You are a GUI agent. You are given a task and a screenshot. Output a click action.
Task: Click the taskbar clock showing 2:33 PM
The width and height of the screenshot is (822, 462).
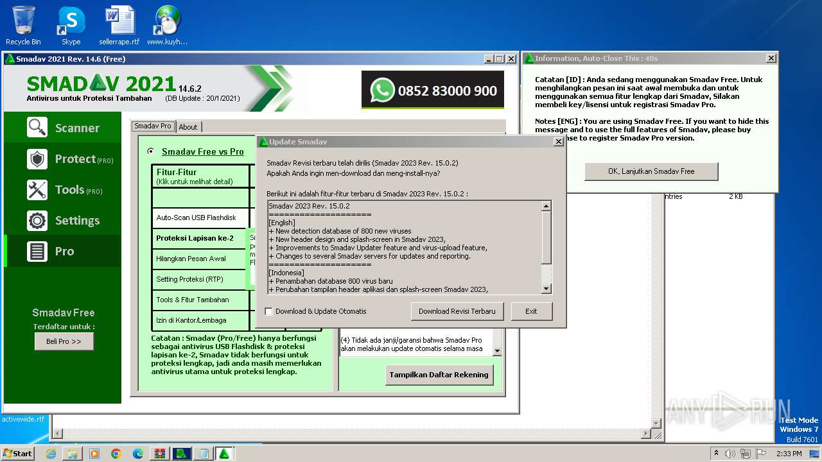pyautogui.click(x=789, y=454)
